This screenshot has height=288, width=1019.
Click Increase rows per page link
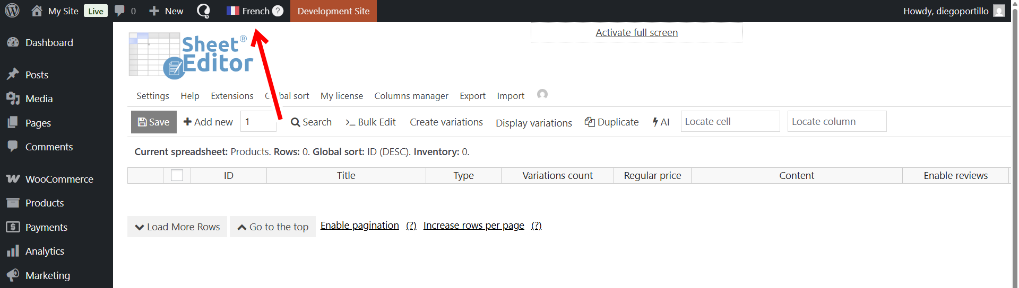coord(473,226)
